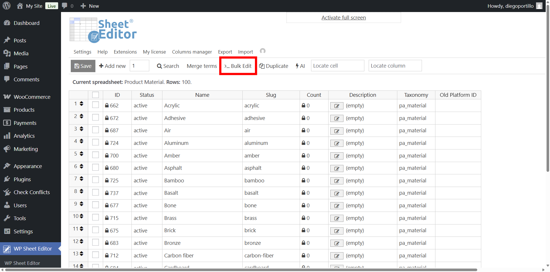550x272 pixels.
Task: Click the support headset icon beside Import
Action: point(262,51)
